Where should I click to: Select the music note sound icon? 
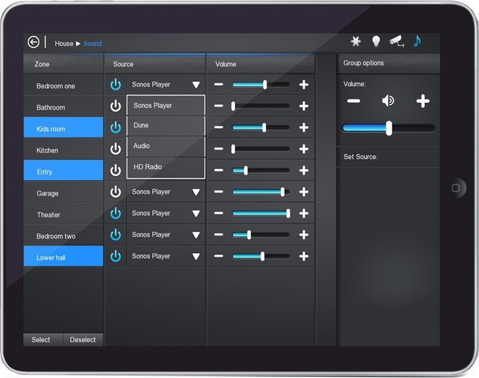(417, 41)
